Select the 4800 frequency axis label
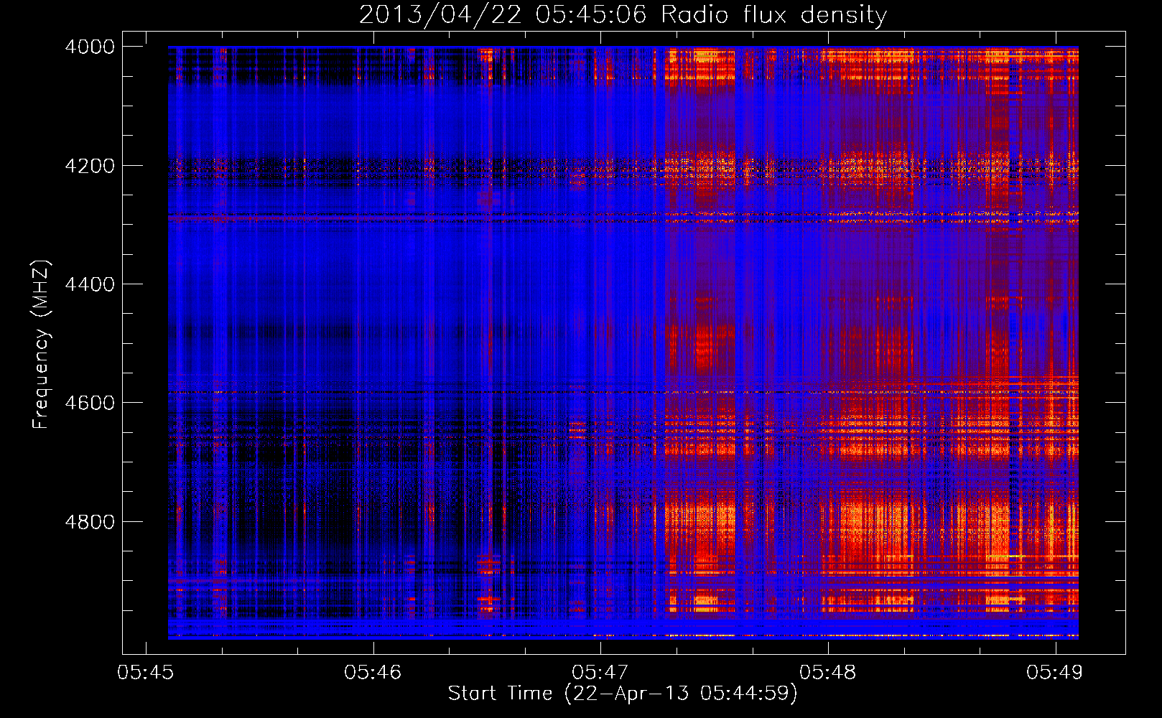 90,522
